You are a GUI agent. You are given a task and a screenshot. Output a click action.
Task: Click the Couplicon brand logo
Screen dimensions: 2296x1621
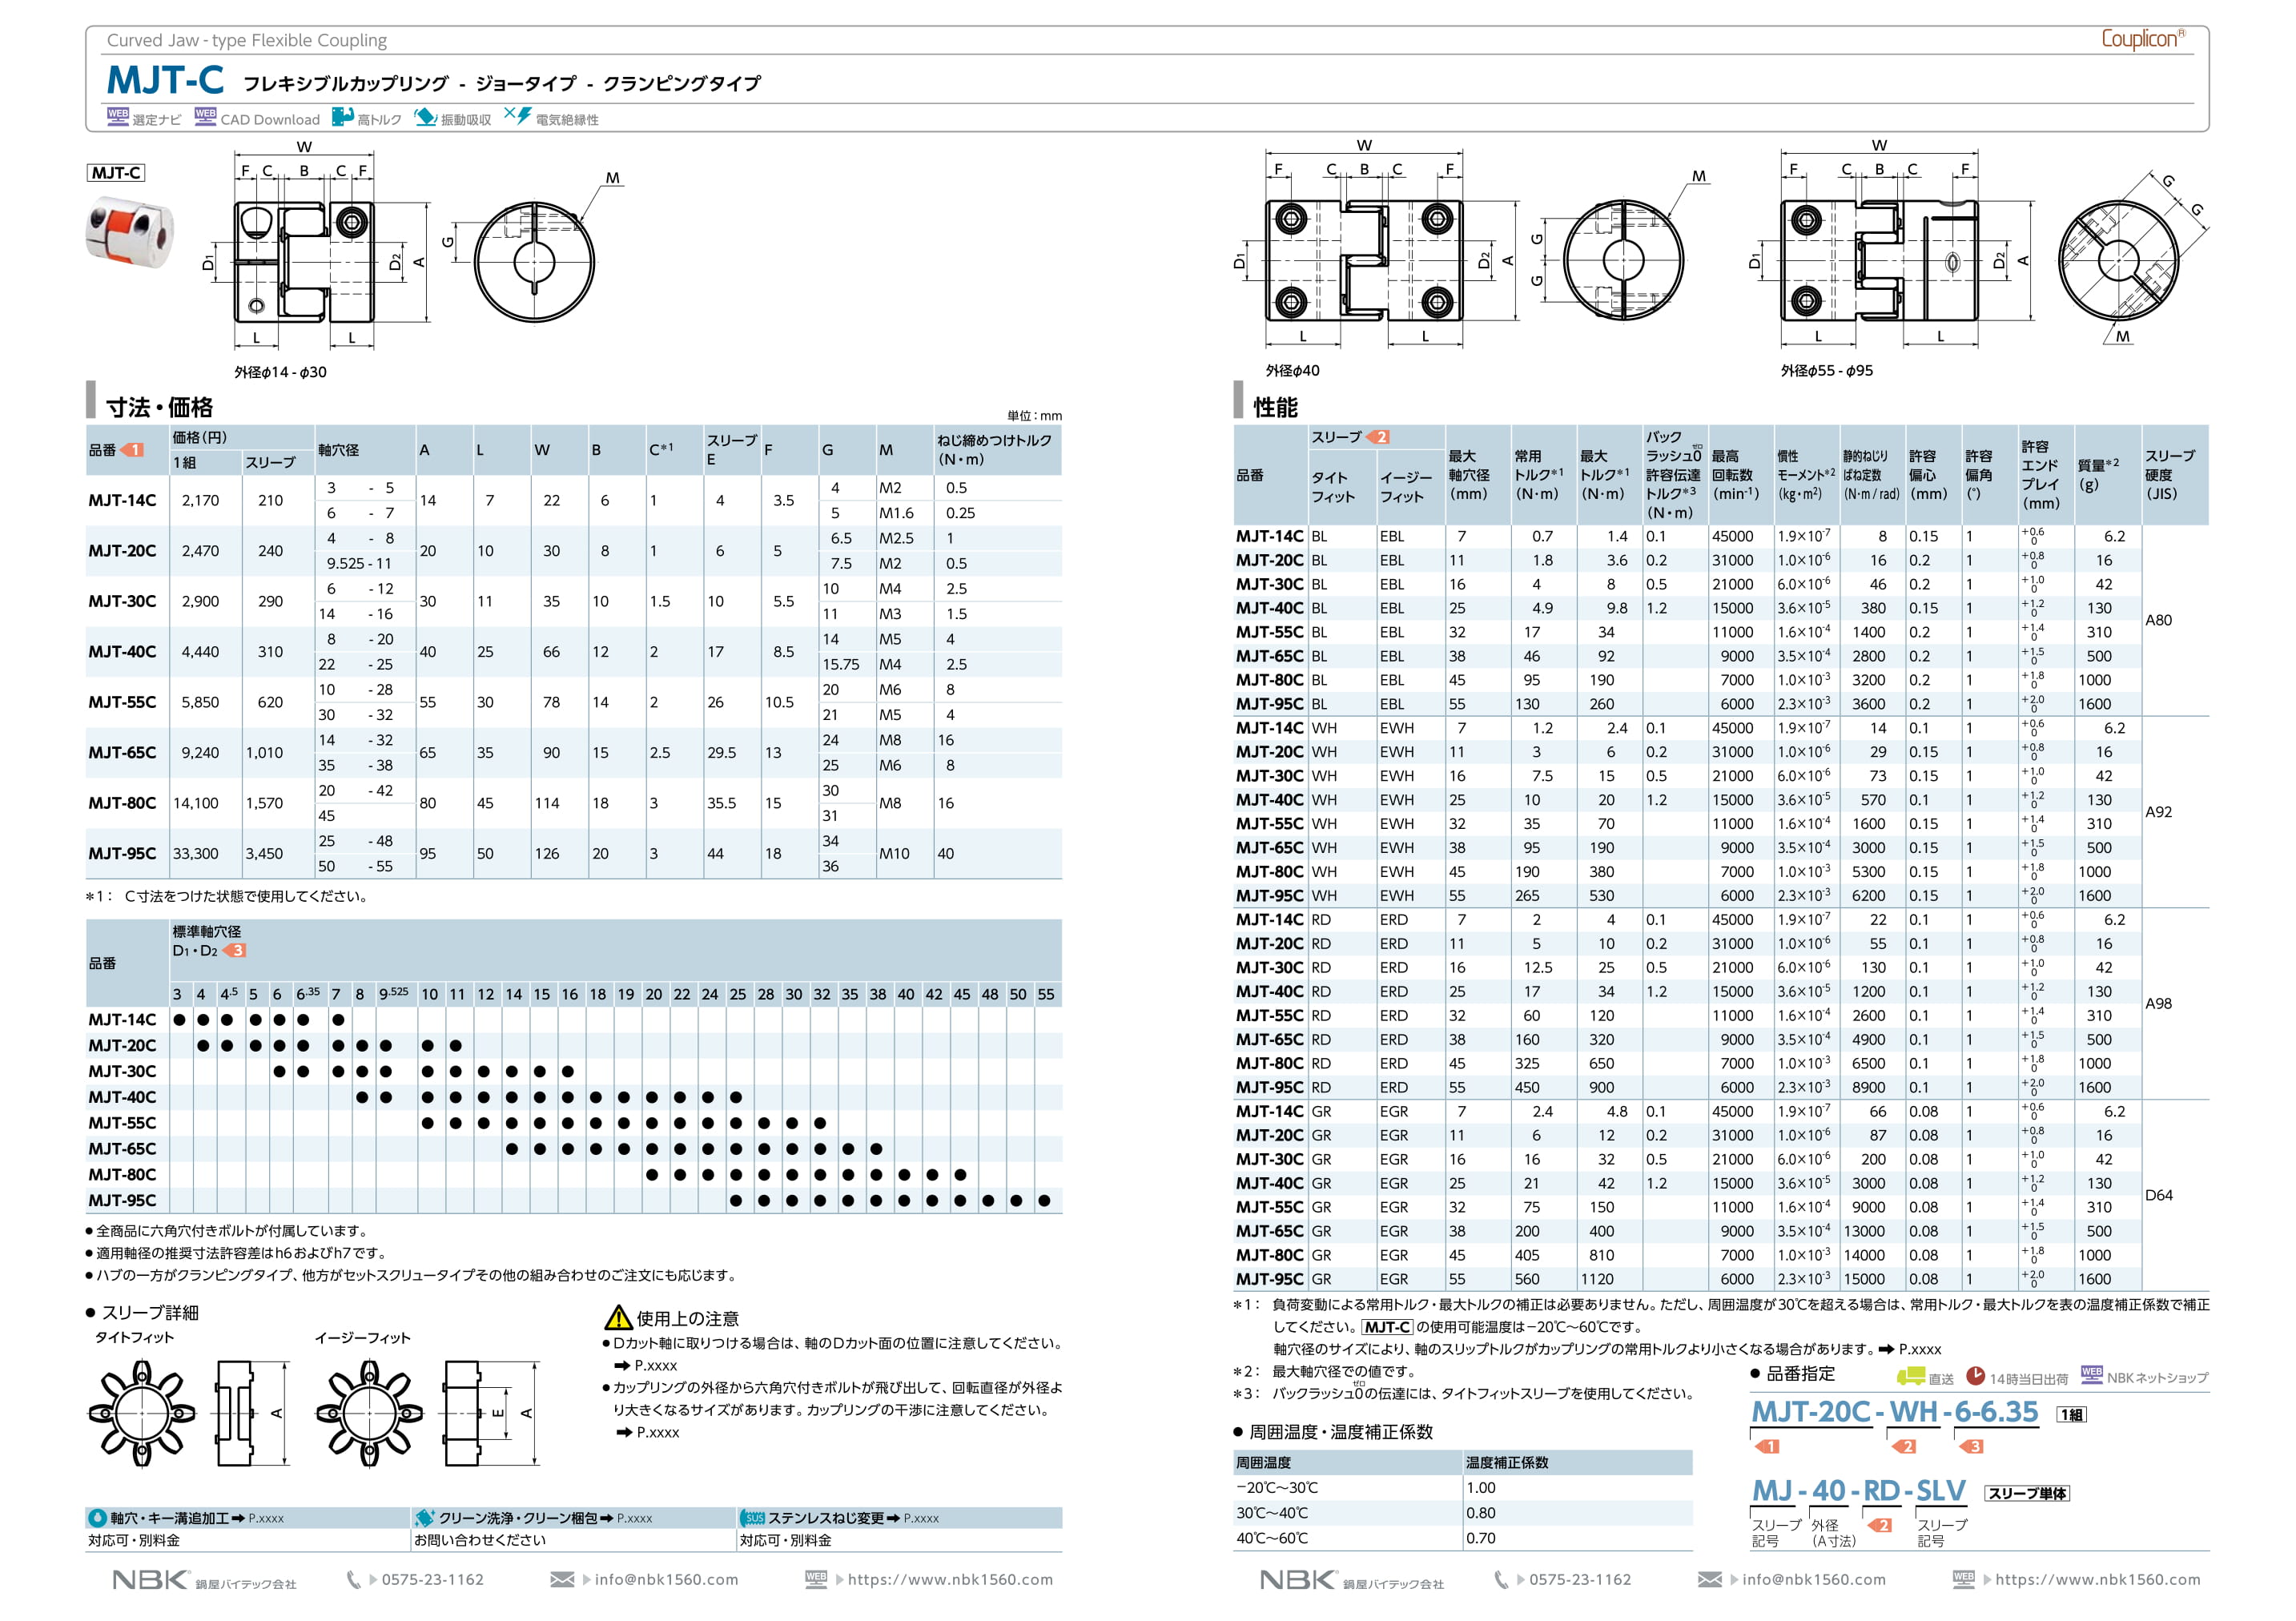click(x=2142, y=39)
